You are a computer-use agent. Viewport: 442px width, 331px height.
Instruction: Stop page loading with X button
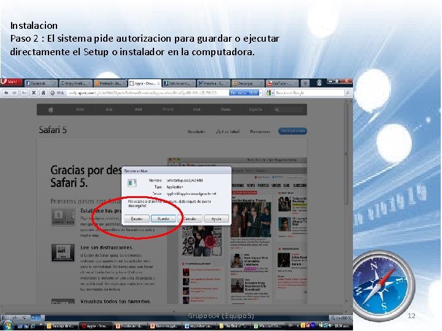point(34,93)
